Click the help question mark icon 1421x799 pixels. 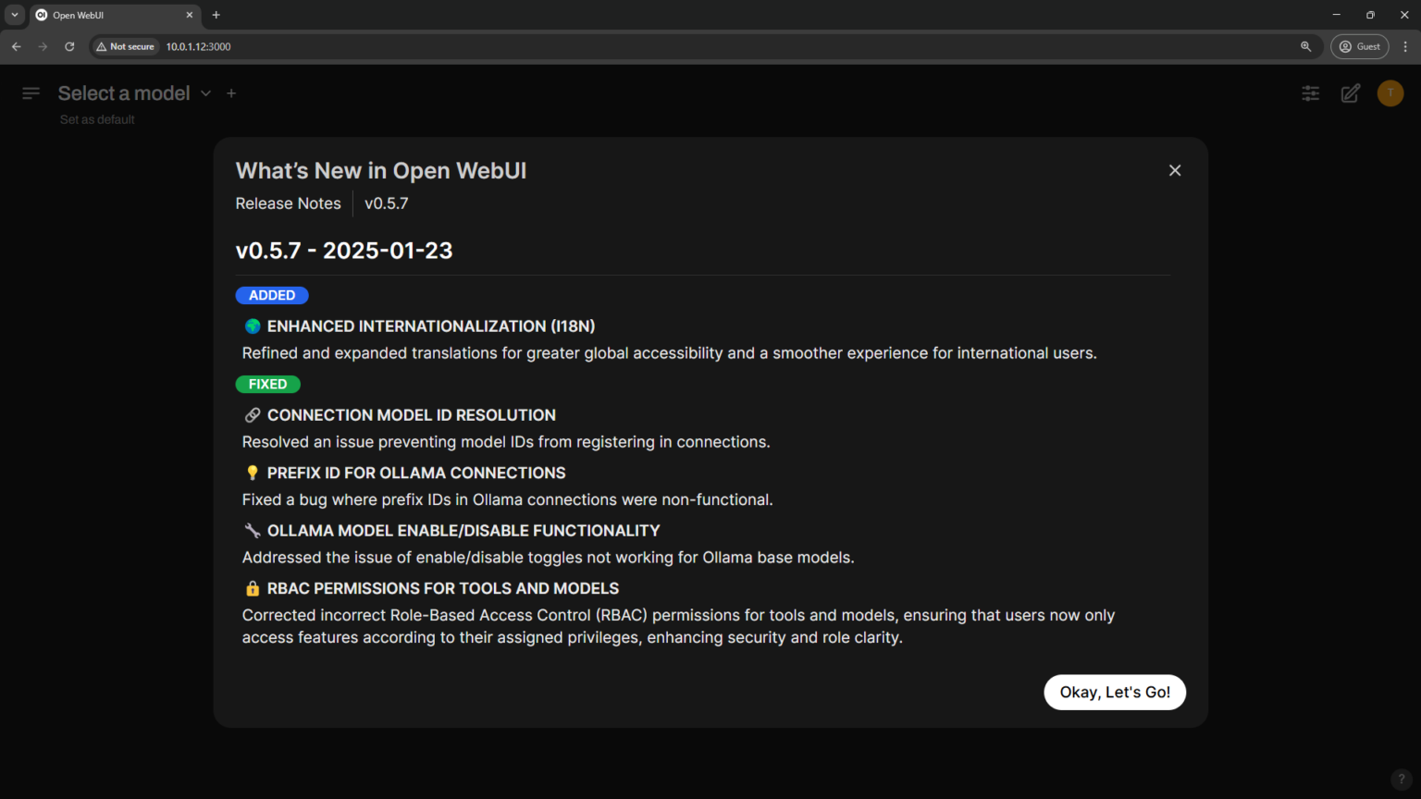(x=1401, y=779)
